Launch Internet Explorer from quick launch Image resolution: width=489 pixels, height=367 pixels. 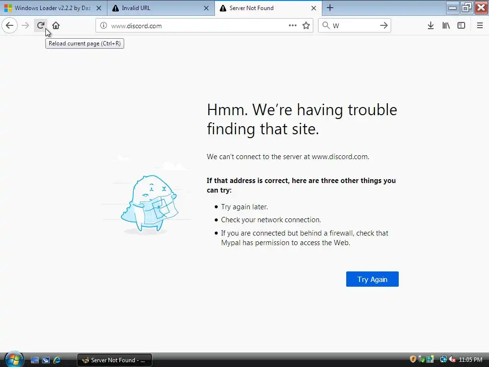57,360
